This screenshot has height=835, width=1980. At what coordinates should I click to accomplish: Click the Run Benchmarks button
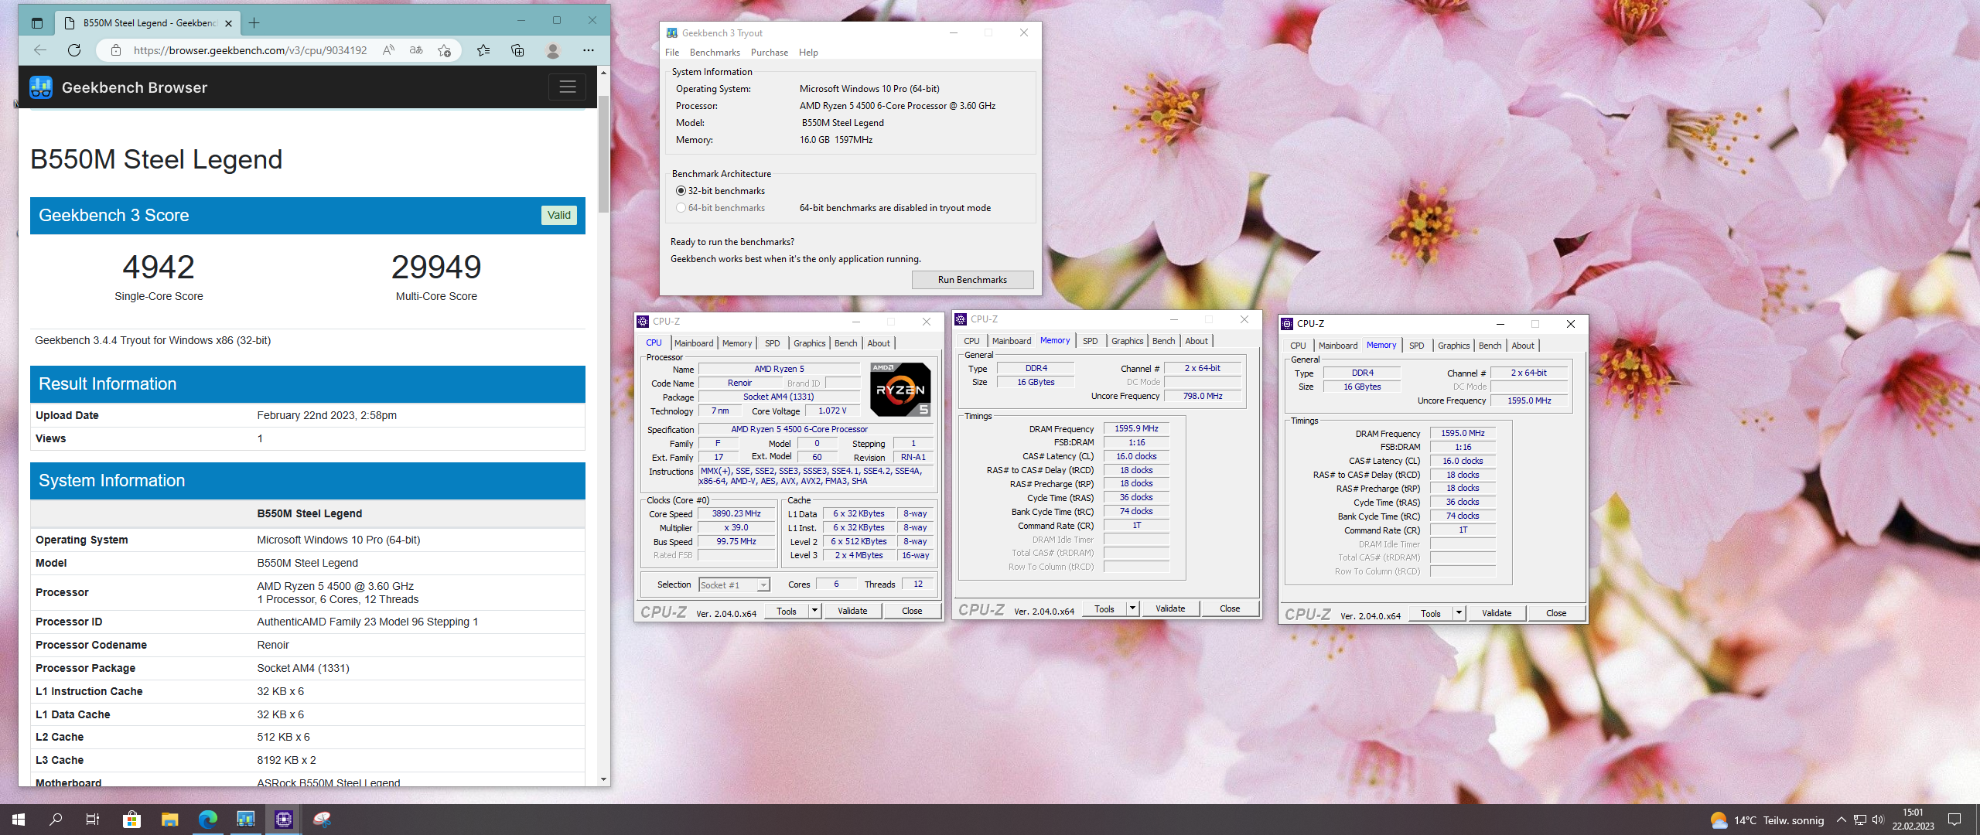pyautogui.click(x=972, y=280)
